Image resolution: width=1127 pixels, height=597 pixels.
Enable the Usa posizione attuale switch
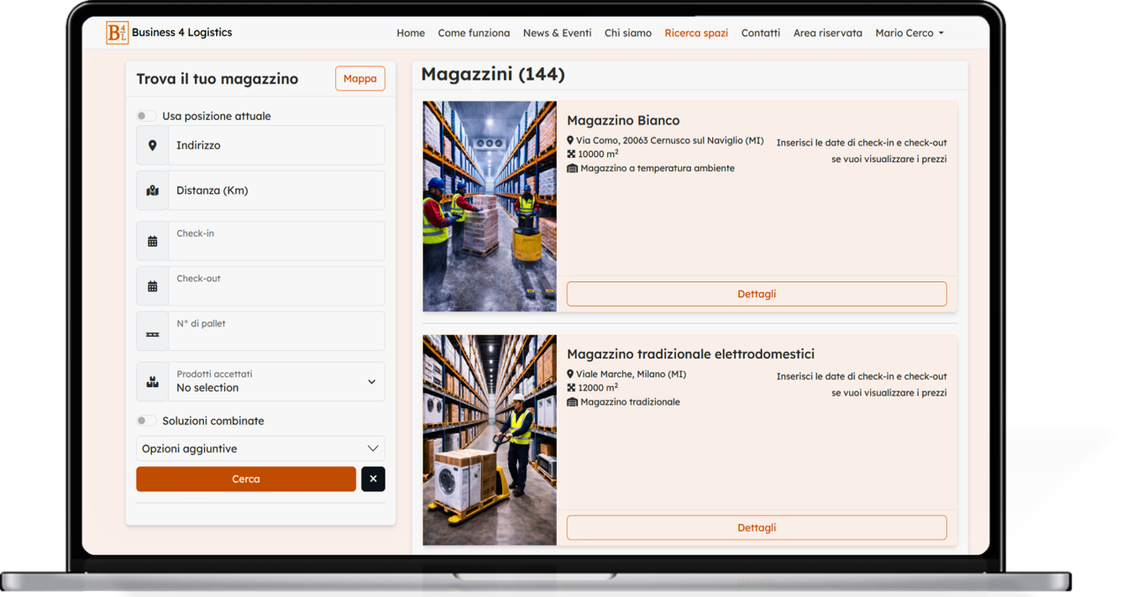[147, 116]
